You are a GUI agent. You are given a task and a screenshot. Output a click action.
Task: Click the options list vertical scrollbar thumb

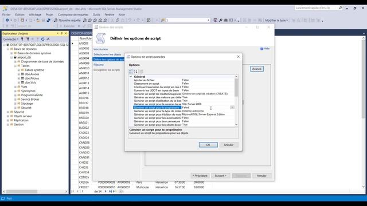tap(236, 88)
